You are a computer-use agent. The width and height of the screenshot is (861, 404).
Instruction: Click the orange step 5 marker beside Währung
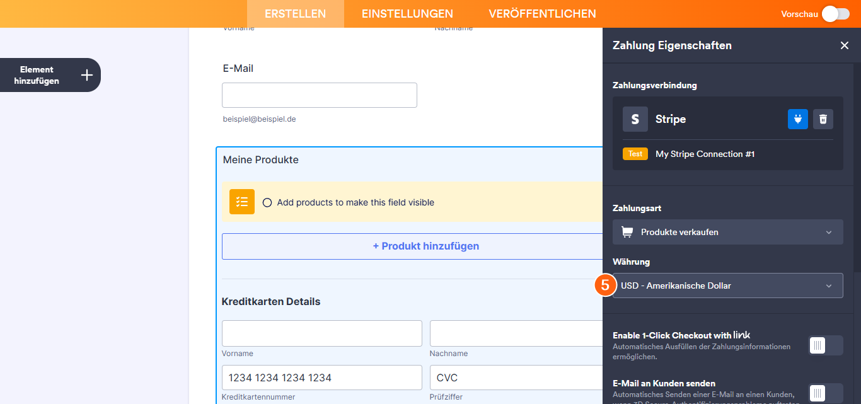[605, 286]
